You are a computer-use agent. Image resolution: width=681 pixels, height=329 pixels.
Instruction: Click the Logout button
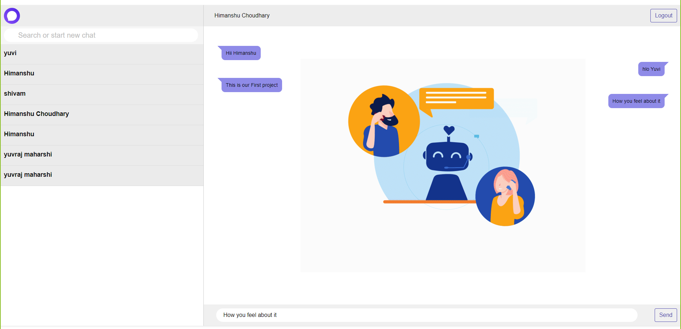tap(663, 15)
